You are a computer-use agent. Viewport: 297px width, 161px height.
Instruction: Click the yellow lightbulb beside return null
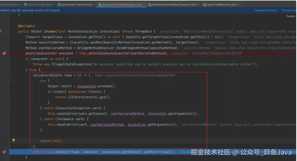(14, 140)
